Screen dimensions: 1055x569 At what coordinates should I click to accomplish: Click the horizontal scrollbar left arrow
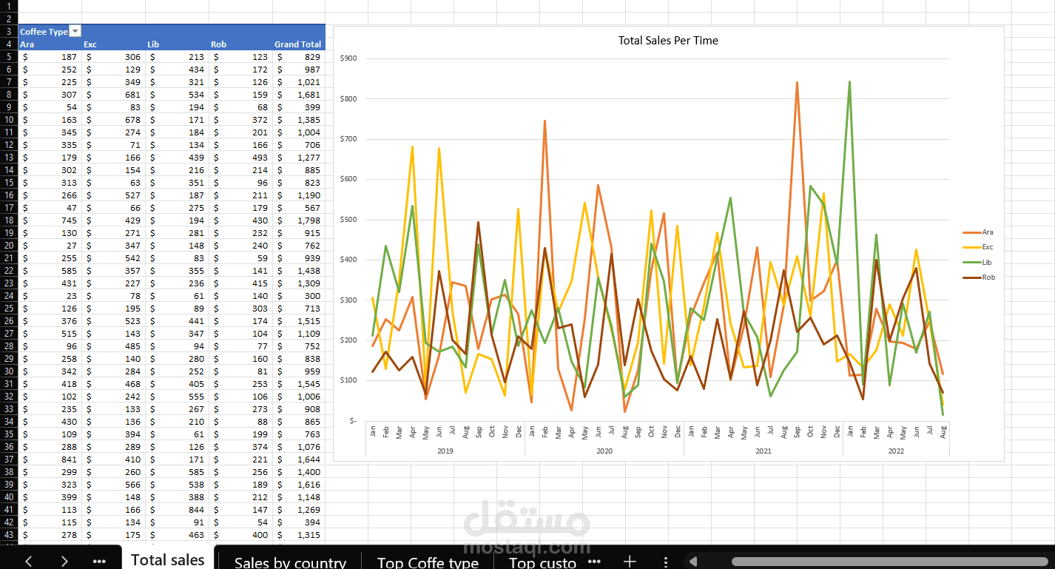(x=693, y=561)
